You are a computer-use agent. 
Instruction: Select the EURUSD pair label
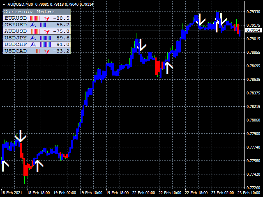16,18
